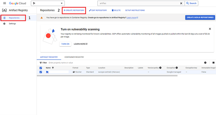Toggle the select-all header checkbox
Viewport: 216px width, 115px height.
click(x=41, y=68)
